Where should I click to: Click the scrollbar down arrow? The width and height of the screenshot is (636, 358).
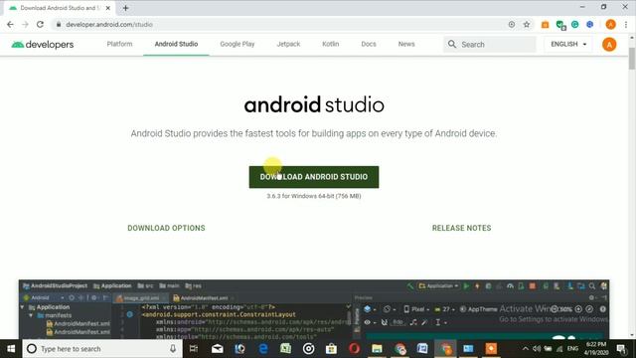click(x=632, y=335)
